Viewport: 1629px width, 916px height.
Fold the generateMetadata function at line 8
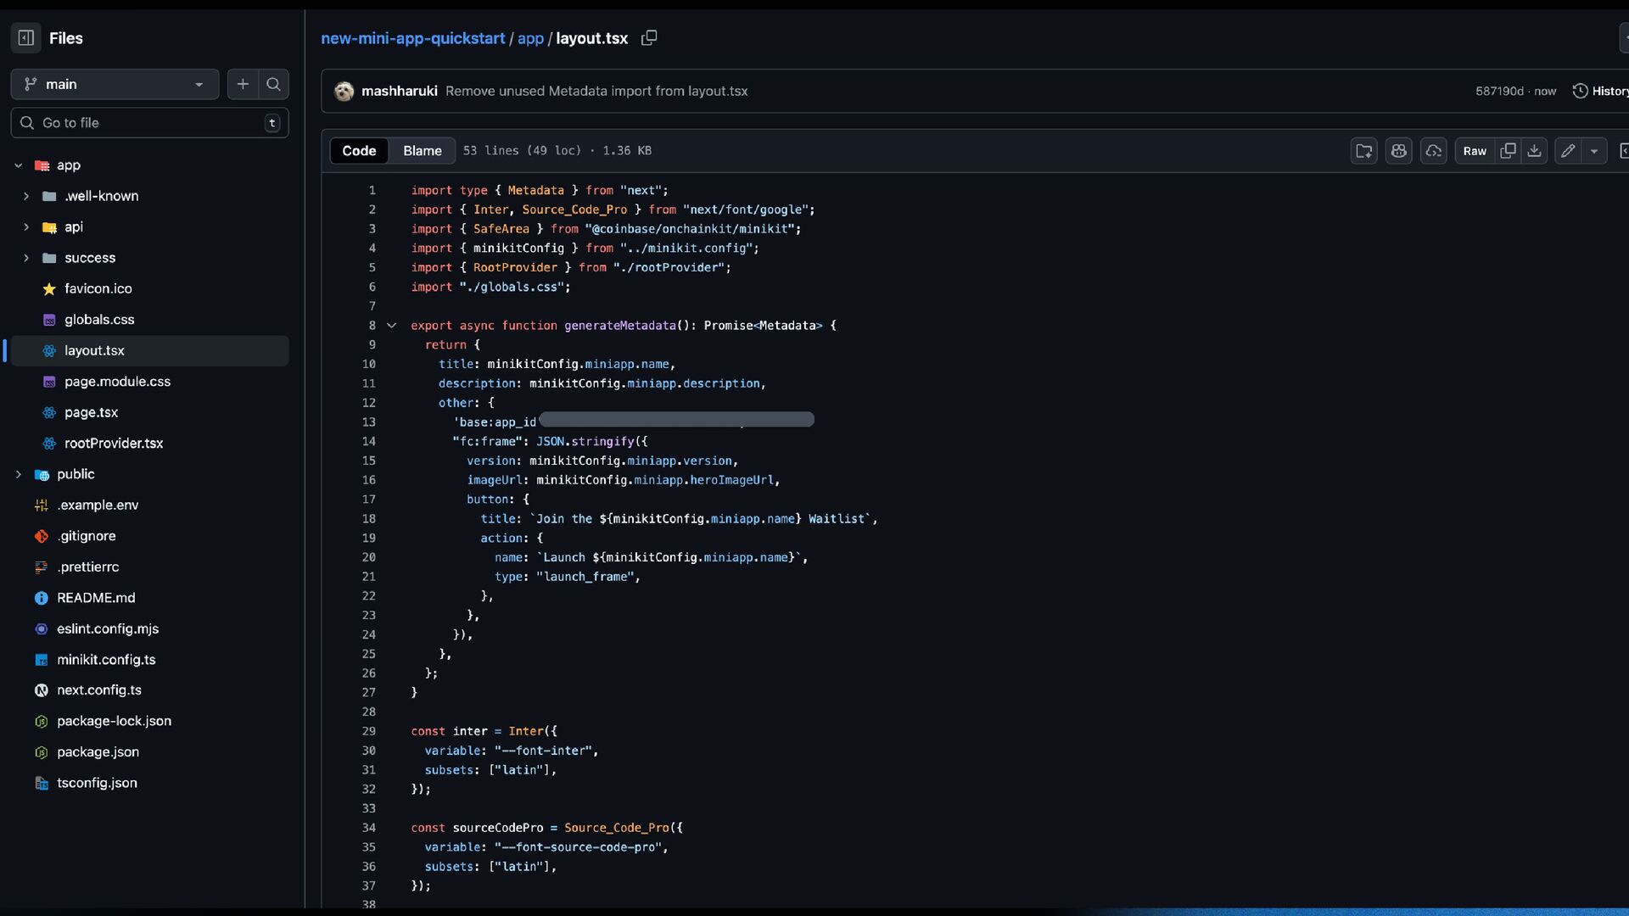pos(391,326)
